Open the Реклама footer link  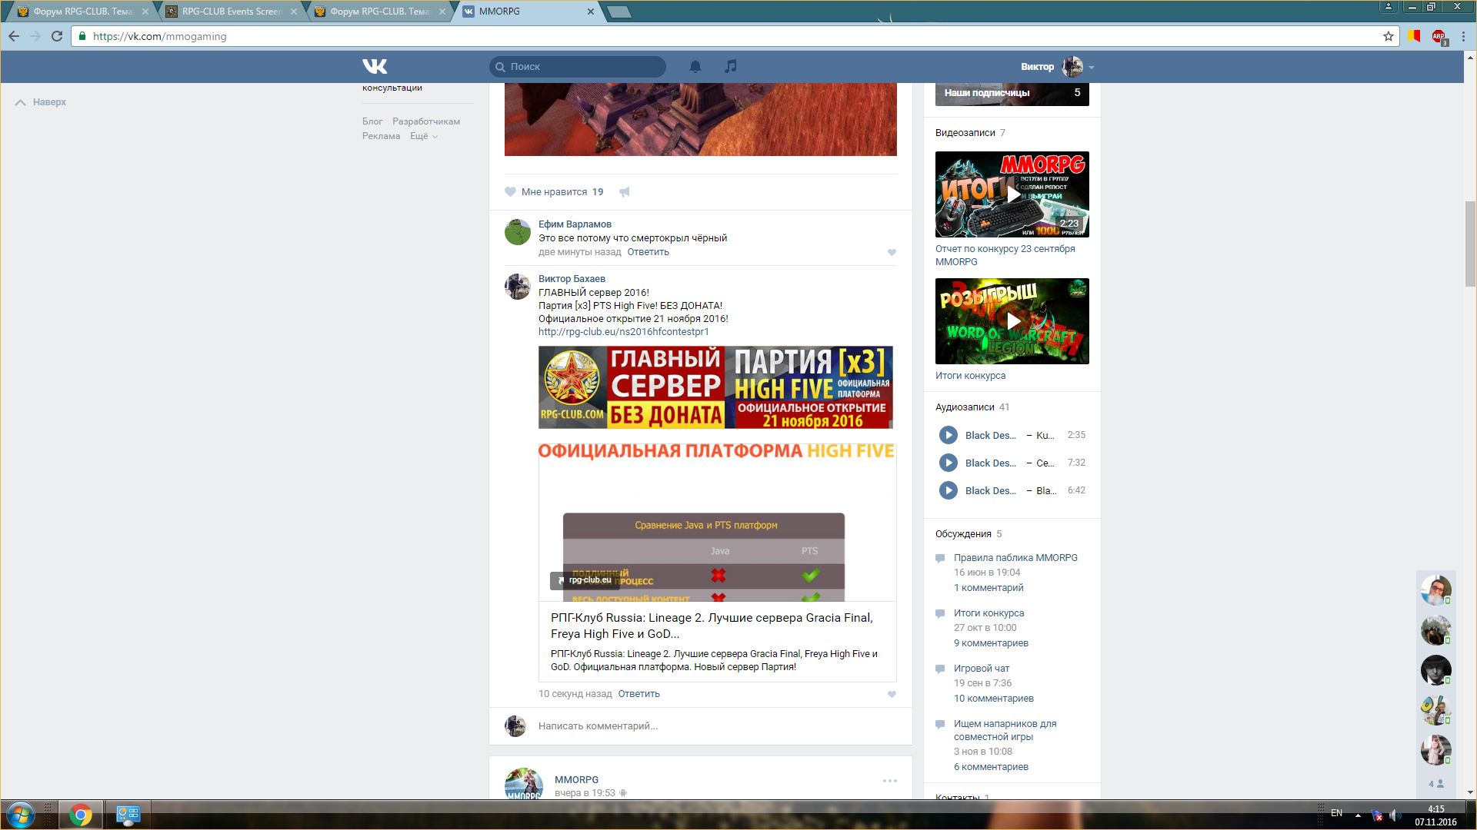(x=381, y=136)
